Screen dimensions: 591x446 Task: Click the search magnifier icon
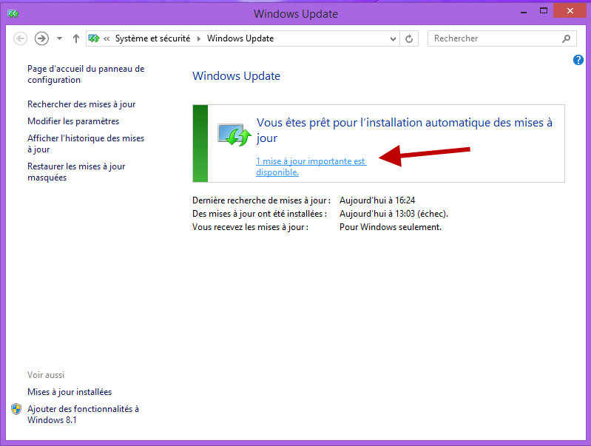[x=566, y=38]
